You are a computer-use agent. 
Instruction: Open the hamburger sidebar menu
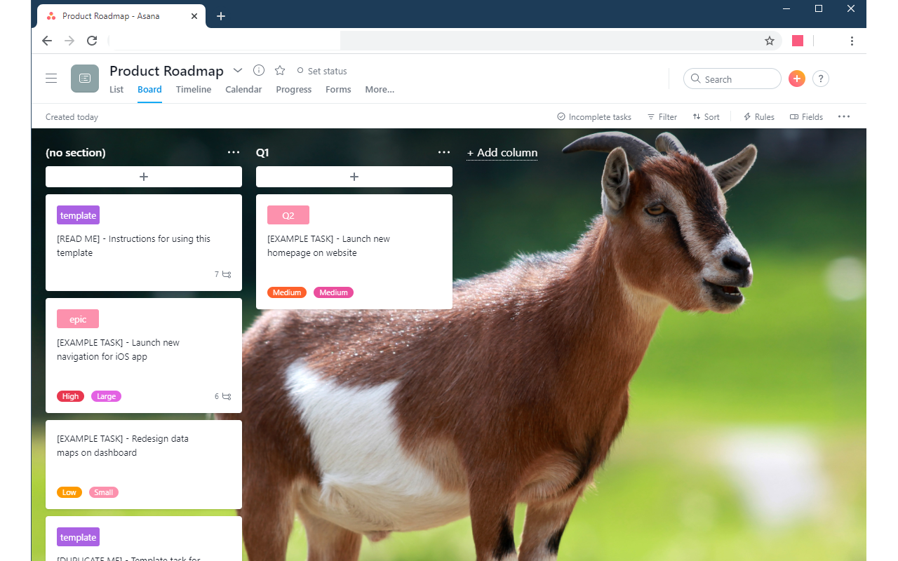(x=51, y=78)
